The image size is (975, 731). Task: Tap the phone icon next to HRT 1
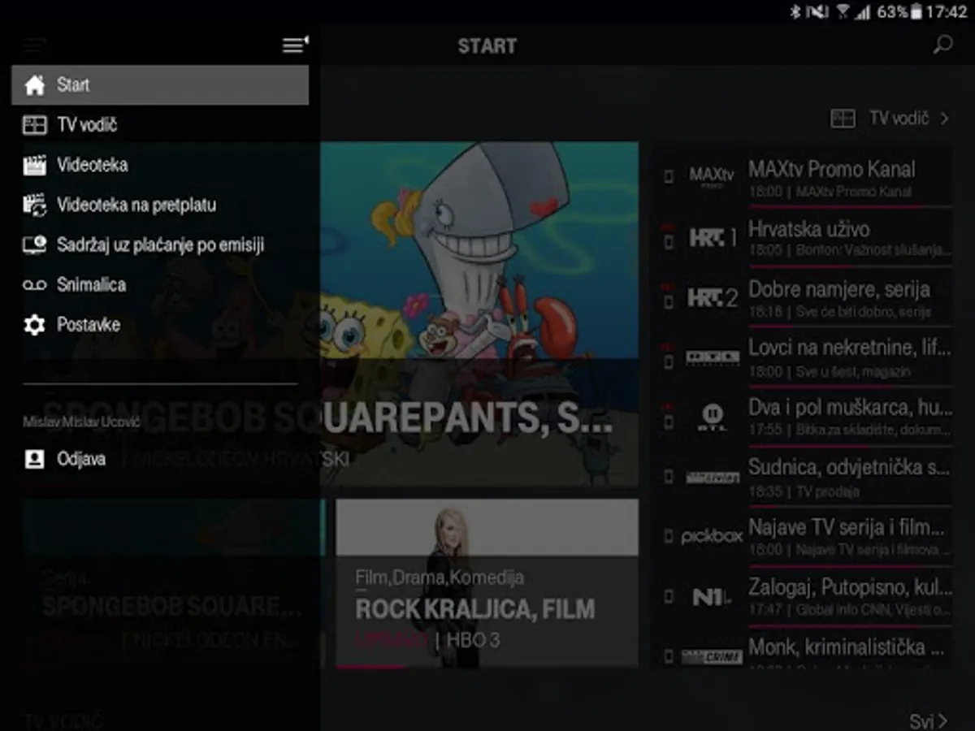[669, 241]
